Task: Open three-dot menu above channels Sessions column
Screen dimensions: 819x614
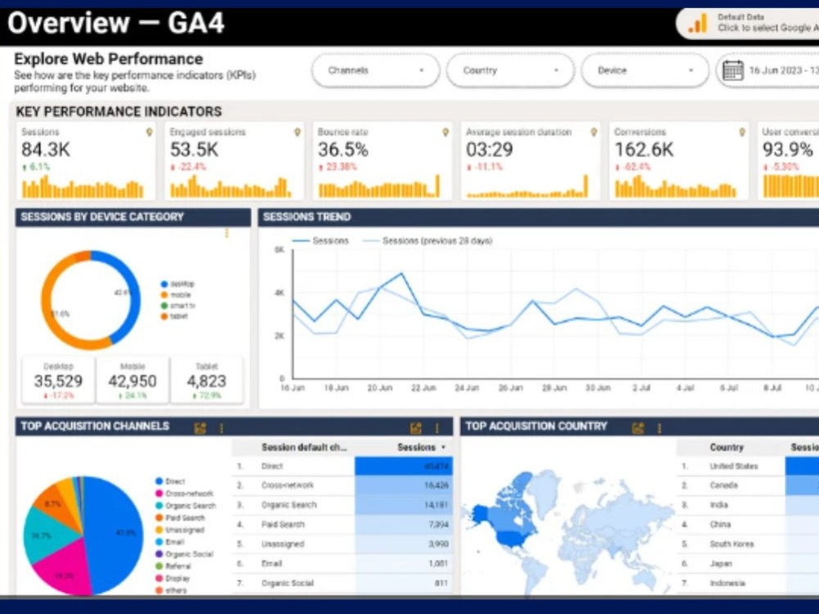Action: (x=437, y=428)
